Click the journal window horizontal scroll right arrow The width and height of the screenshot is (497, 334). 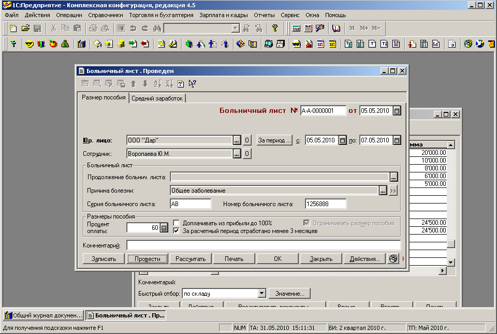pos(443,271)
